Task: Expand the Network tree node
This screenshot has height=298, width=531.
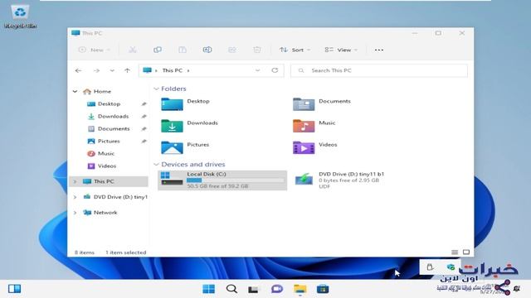Action: (75, 213)
